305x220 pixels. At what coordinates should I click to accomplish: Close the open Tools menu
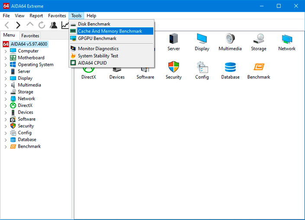coord(76,16)
